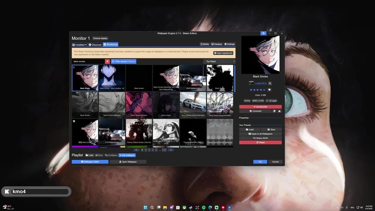375x211 pixels.
Task: Open the Displays section
Action: [217, 44]
